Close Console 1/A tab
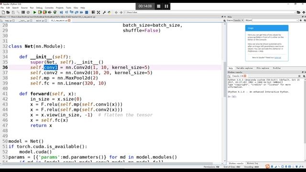Screen dimensions: 306x172 click(245, 76)
